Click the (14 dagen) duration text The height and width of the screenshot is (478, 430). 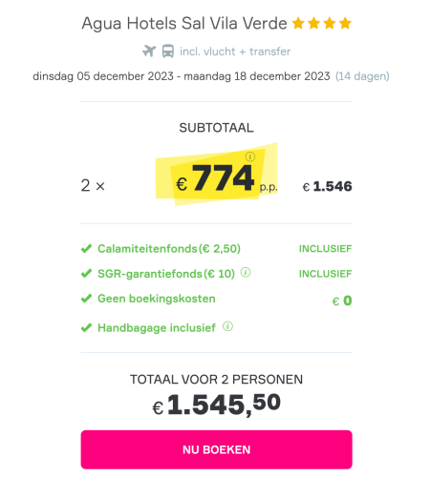(x=362, y=76)
